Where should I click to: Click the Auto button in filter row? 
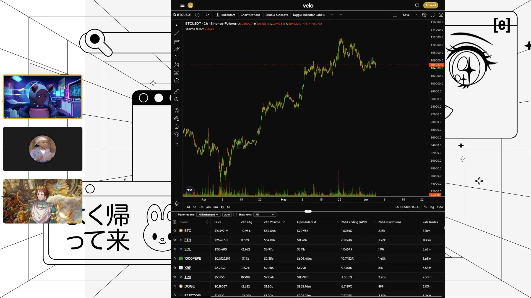227,215
